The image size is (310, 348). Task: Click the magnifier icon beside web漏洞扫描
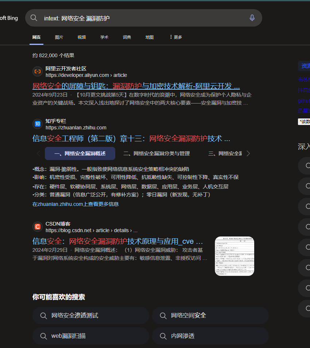[43, 336]
